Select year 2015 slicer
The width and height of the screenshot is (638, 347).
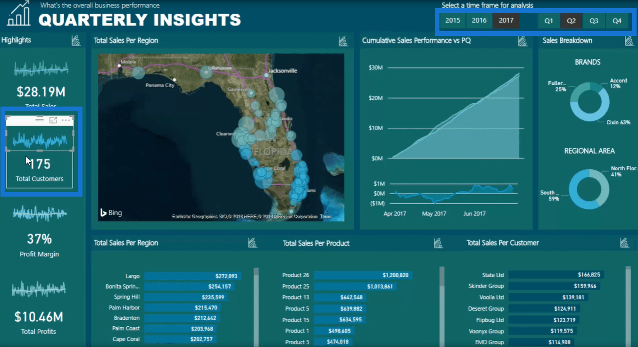453,21
